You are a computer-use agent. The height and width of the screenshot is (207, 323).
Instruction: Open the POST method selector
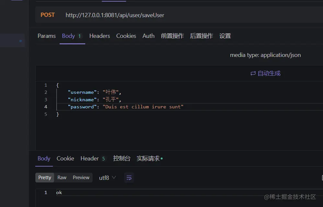pyautogui.click(x=48, y=15)
